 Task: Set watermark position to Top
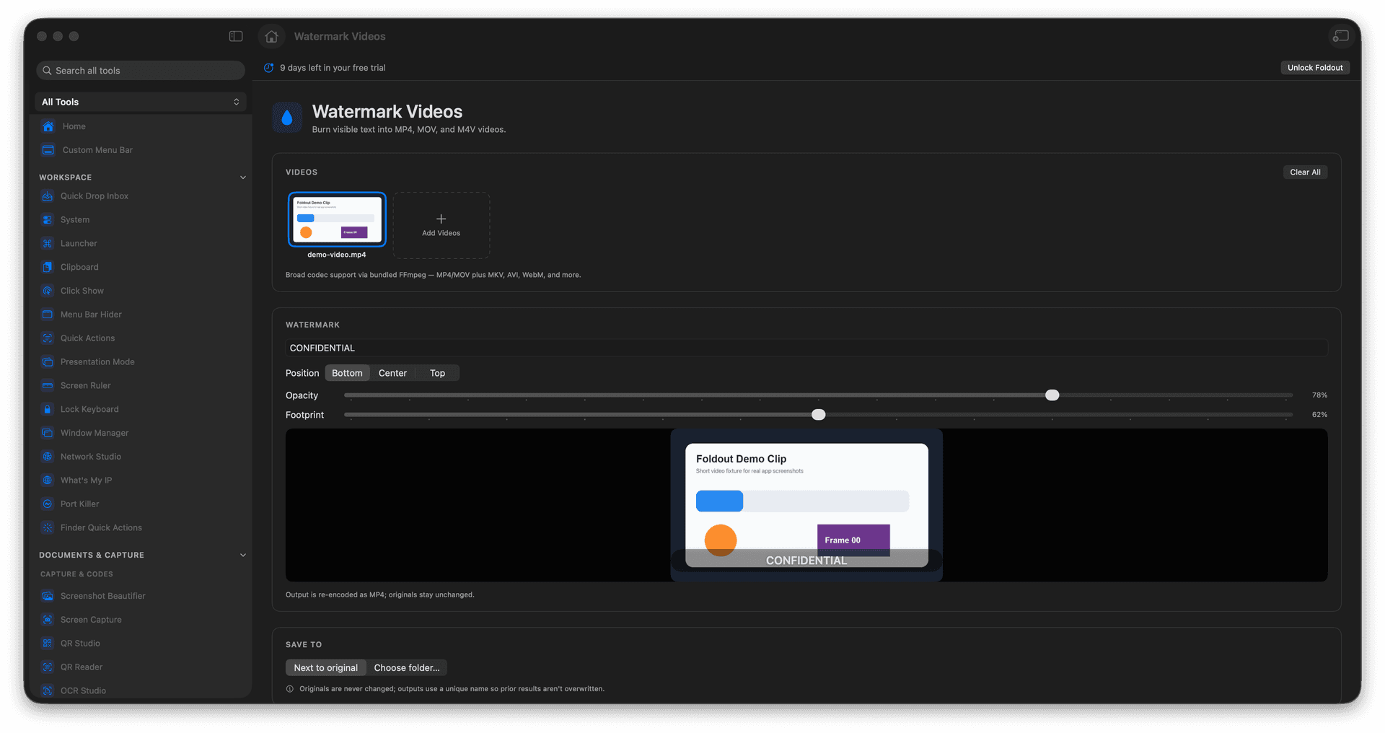pyautogui.click(x=437, y=373)
